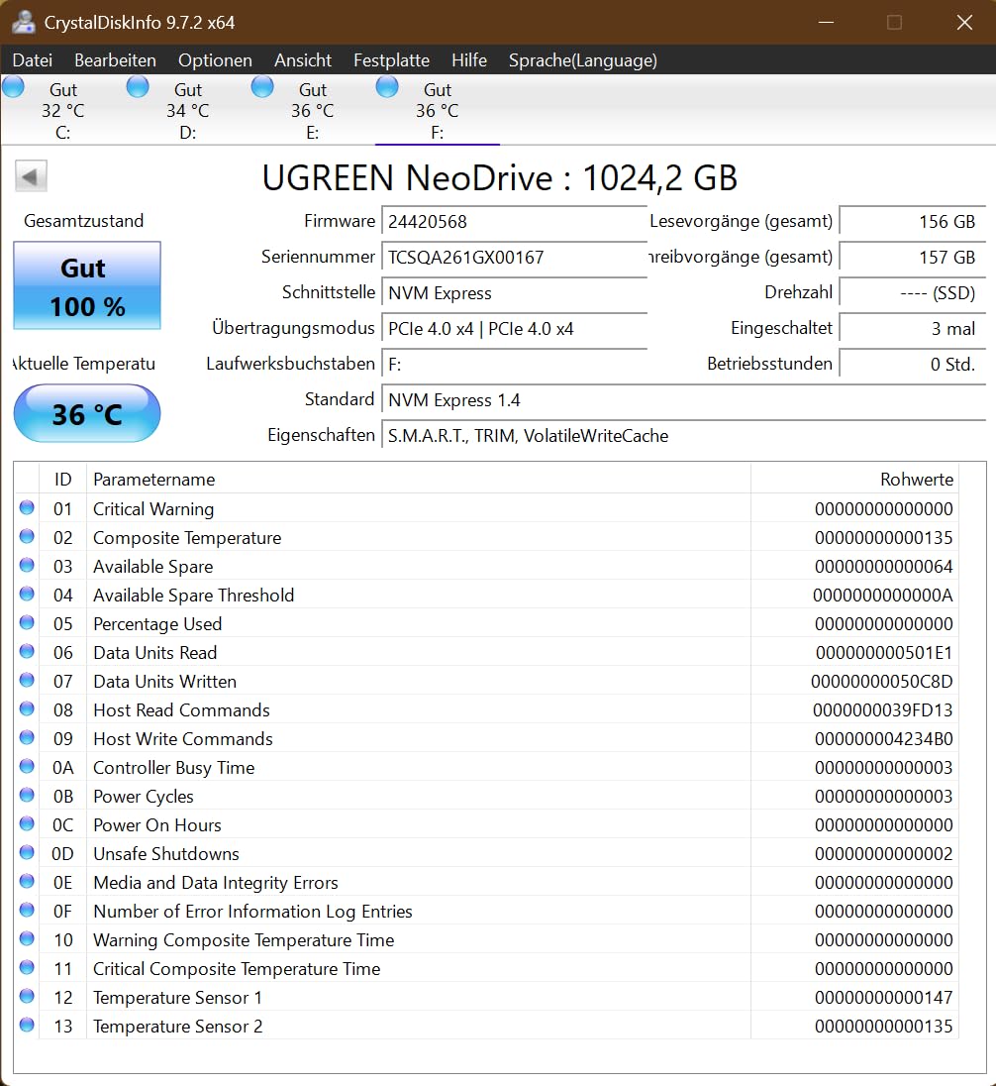The width and height of the screenshot is (996, 1086).
Task: Click the Eingeschaltet value 3 mal
Action: click(912, 328)
